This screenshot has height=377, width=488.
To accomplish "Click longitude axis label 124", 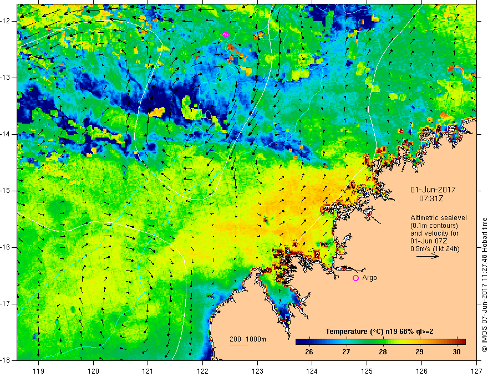I will click(312, 371).
